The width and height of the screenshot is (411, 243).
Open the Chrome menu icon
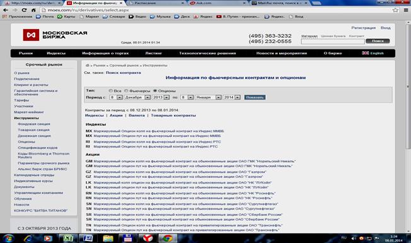click(406, 10)
